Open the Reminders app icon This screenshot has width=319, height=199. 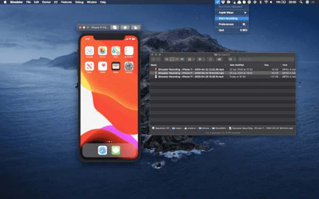[129, 51]
